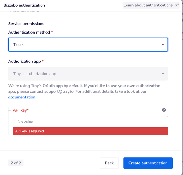The image size is (183, 175).
Task: Focus the API key input field
Action: (x=90, y=122)
